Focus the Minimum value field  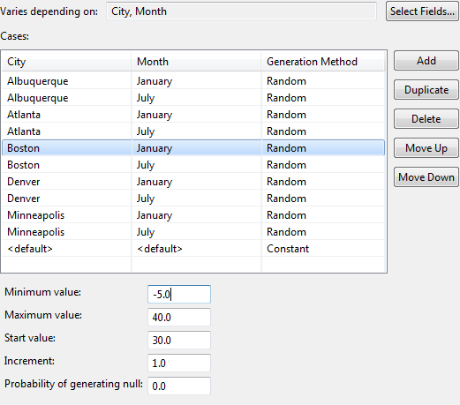tap(179, 294)
